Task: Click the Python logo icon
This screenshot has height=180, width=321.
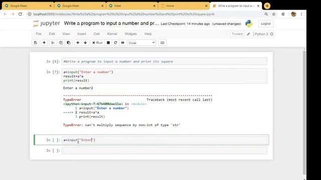Action: click(x=249, y=23)
